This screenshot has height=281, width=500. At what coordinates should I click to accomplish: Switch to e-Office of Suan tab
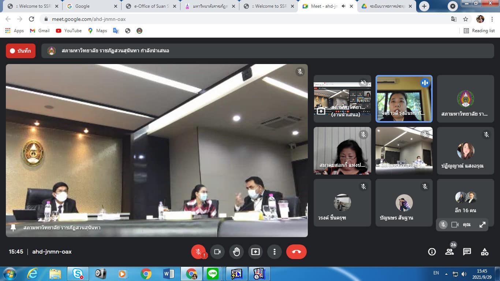pos(150,6)
